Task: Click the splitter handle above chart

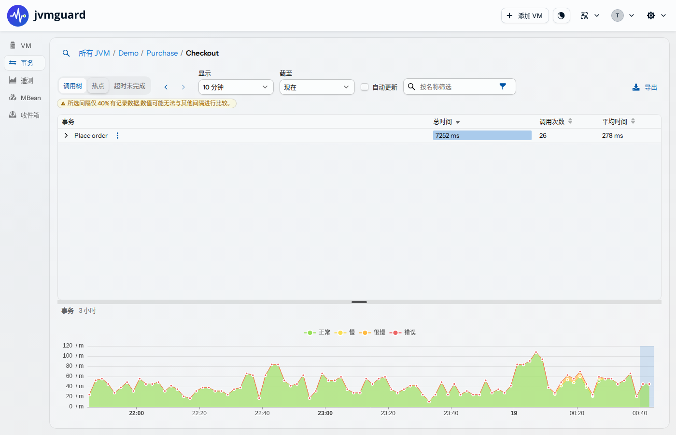Action: pos(359,302)
